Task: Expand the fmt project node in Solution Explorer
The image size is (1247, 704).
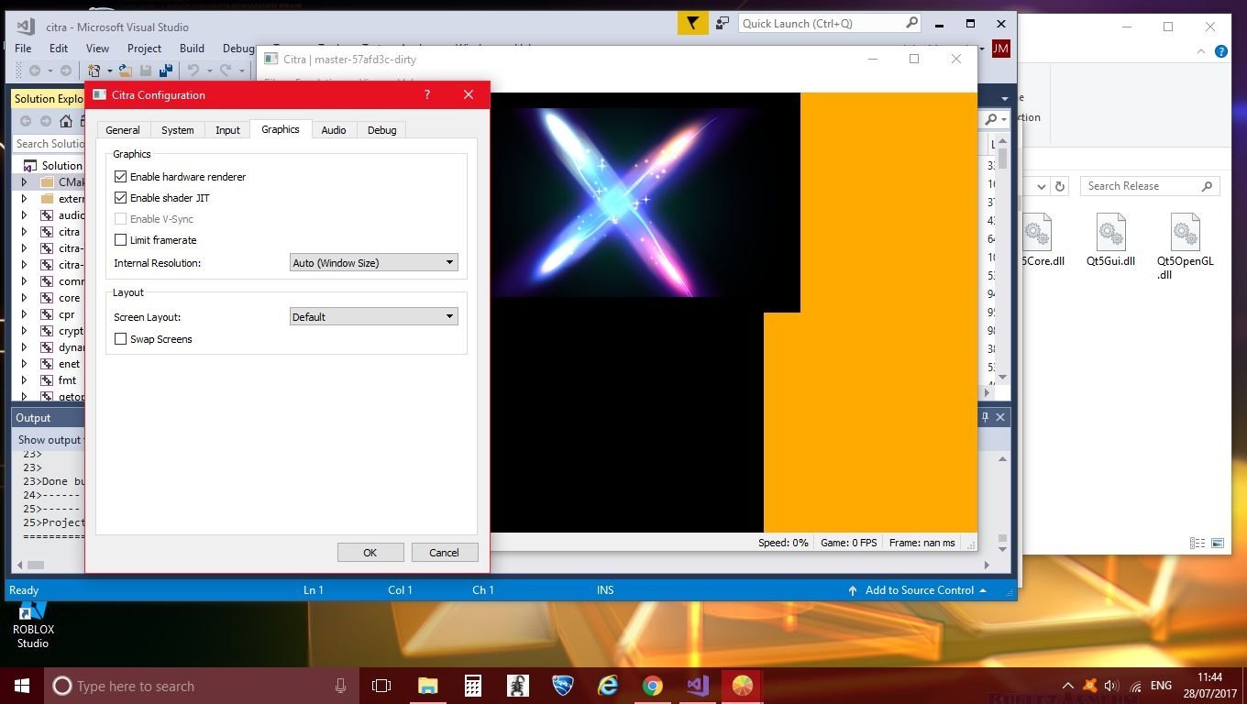Action: point(24,380)
